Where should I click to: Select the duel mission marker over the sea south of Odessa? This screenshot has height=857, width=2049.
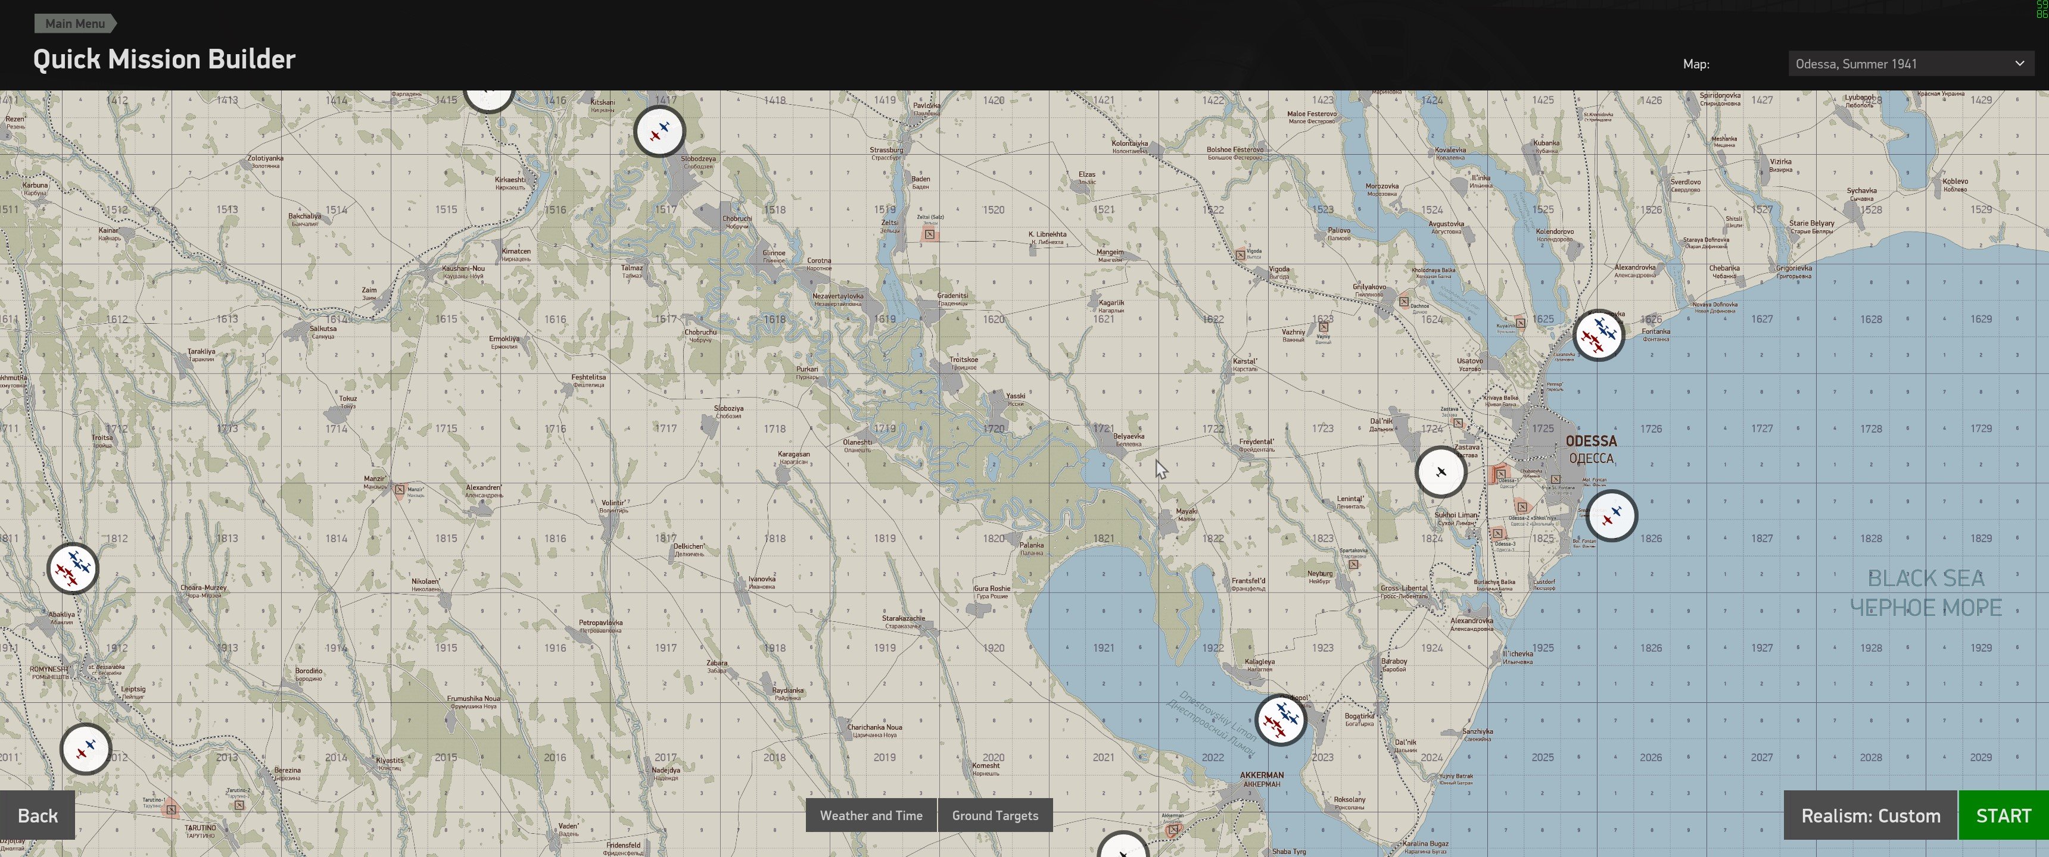click(1612, 516)
